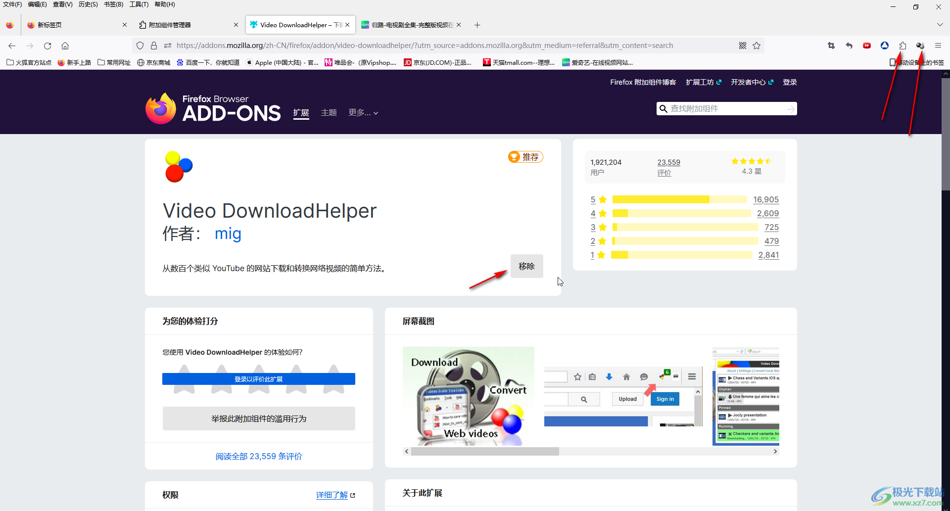Viewport: 950px width, 511px height.
Task: Open the author mig link
Action: click(x=228, y=233)
